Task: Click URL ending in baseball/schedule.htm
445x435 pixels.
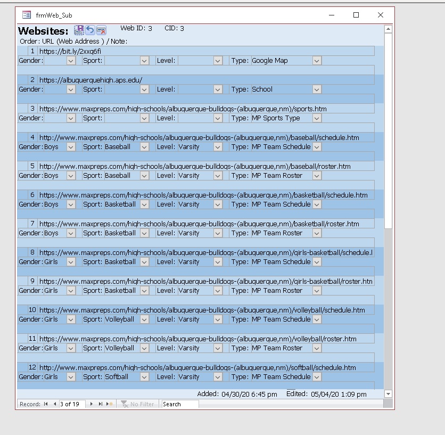Action: point(207,137)
